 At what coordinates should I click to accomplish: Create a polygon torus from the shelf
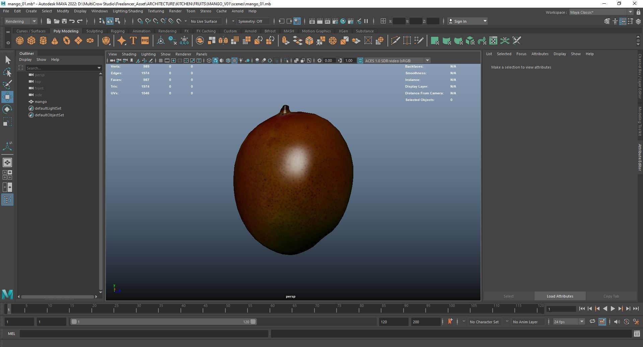click(66, 40)
